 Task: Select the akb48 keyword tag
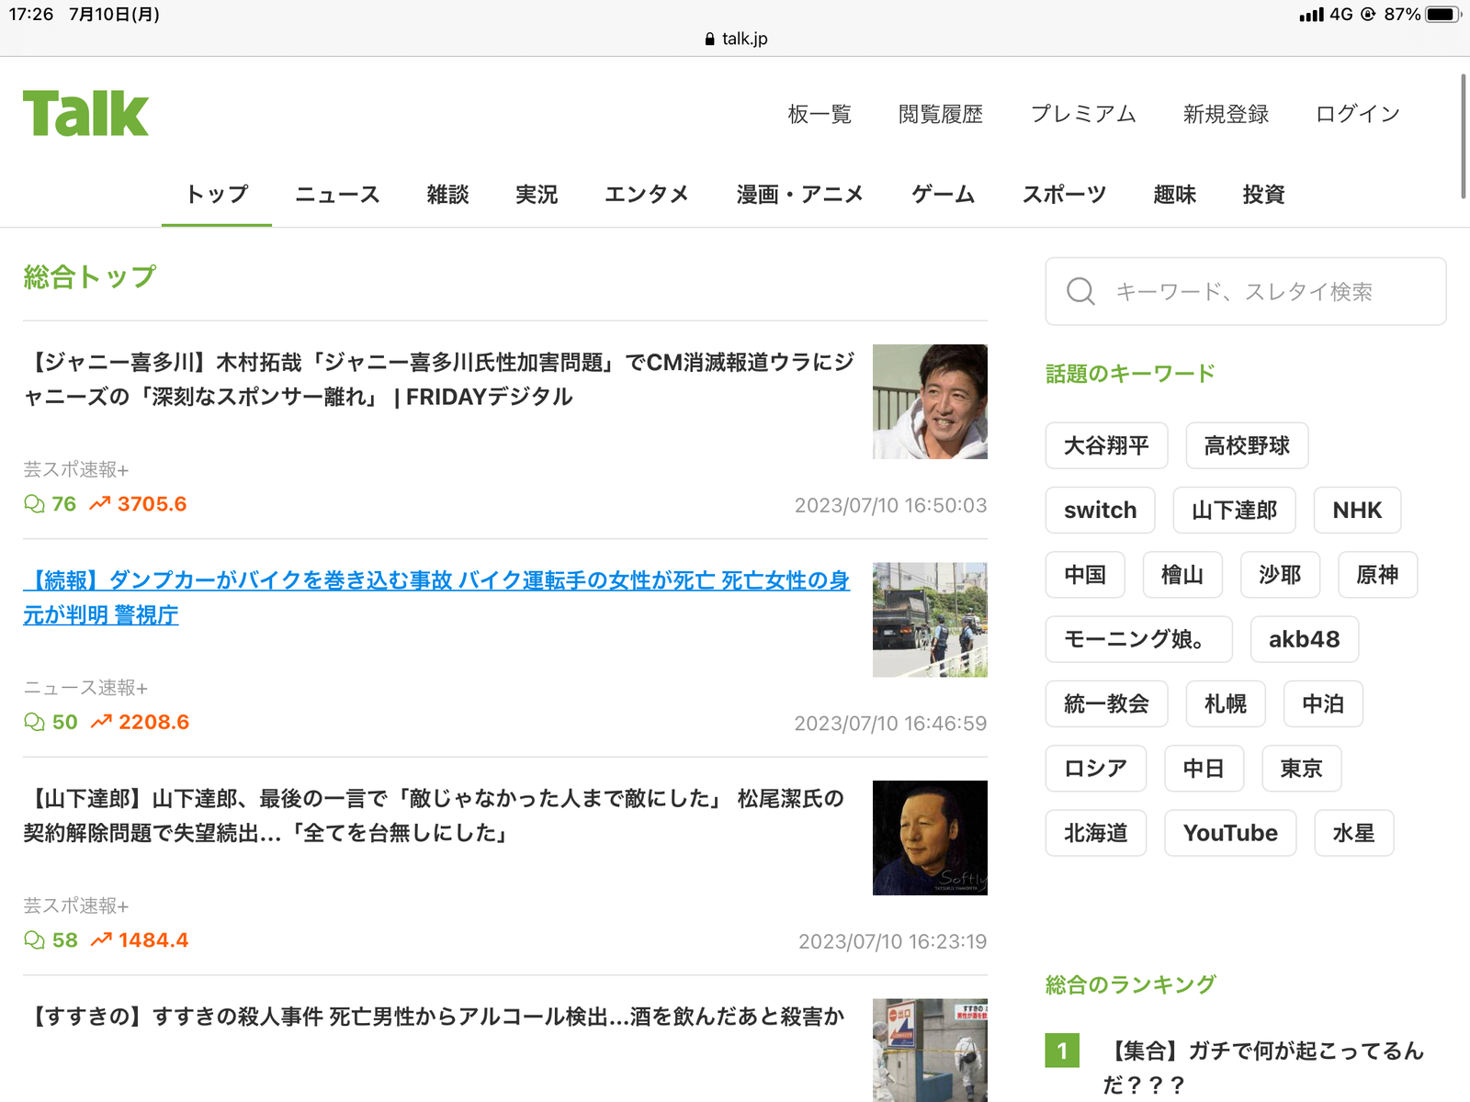click(1305, 639)
